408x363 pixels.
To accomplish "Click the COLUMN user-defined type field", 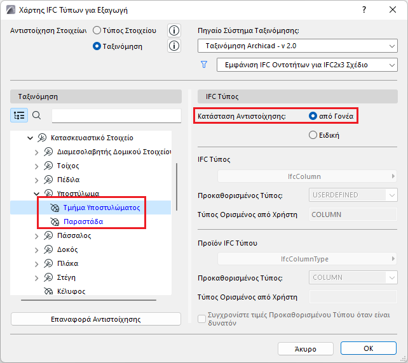I will click(353, 214).
